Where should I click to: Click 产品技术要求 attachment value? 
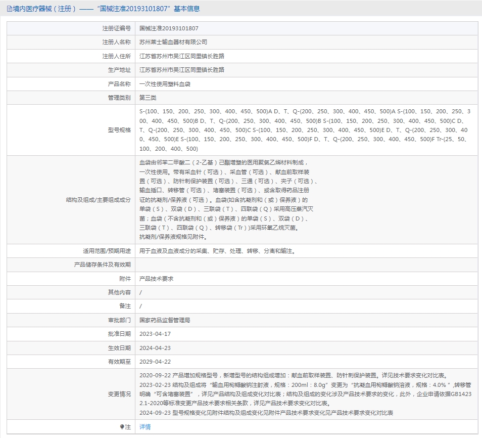pyautogui.click(x=156, y=279)
